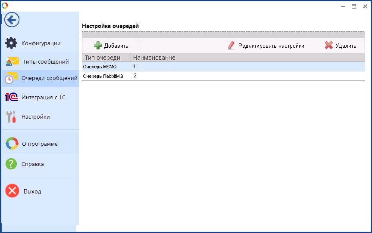Click the colorful ring О программе icon

click(x=12, y=144)
